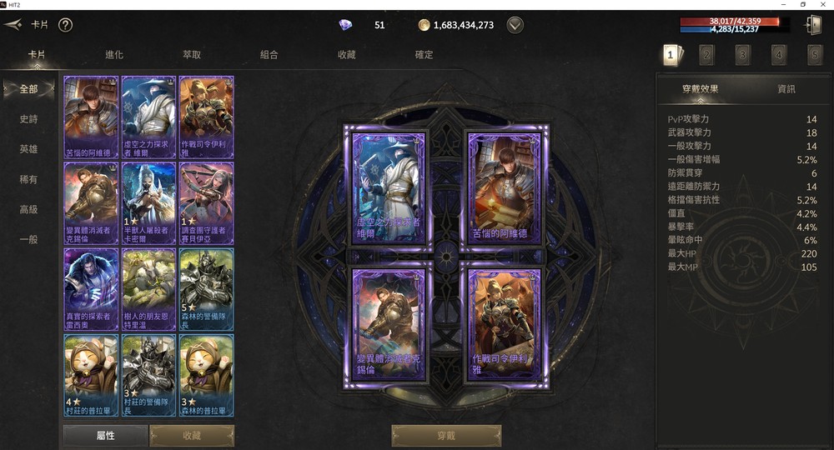
Task: Select the 真實的探索者雷西奧 card thumbnail
Action: pos(91,289)
